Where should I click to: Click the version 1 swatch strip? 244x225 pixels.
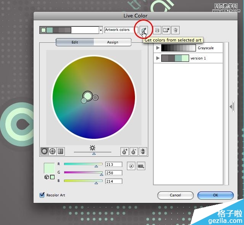[175, 58]
